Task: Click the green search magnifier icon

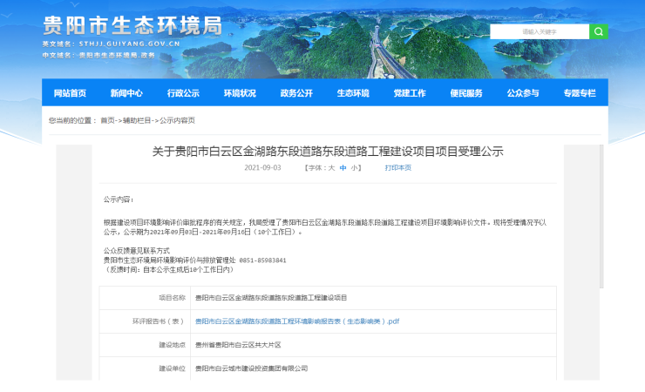Action: point(599,31)
